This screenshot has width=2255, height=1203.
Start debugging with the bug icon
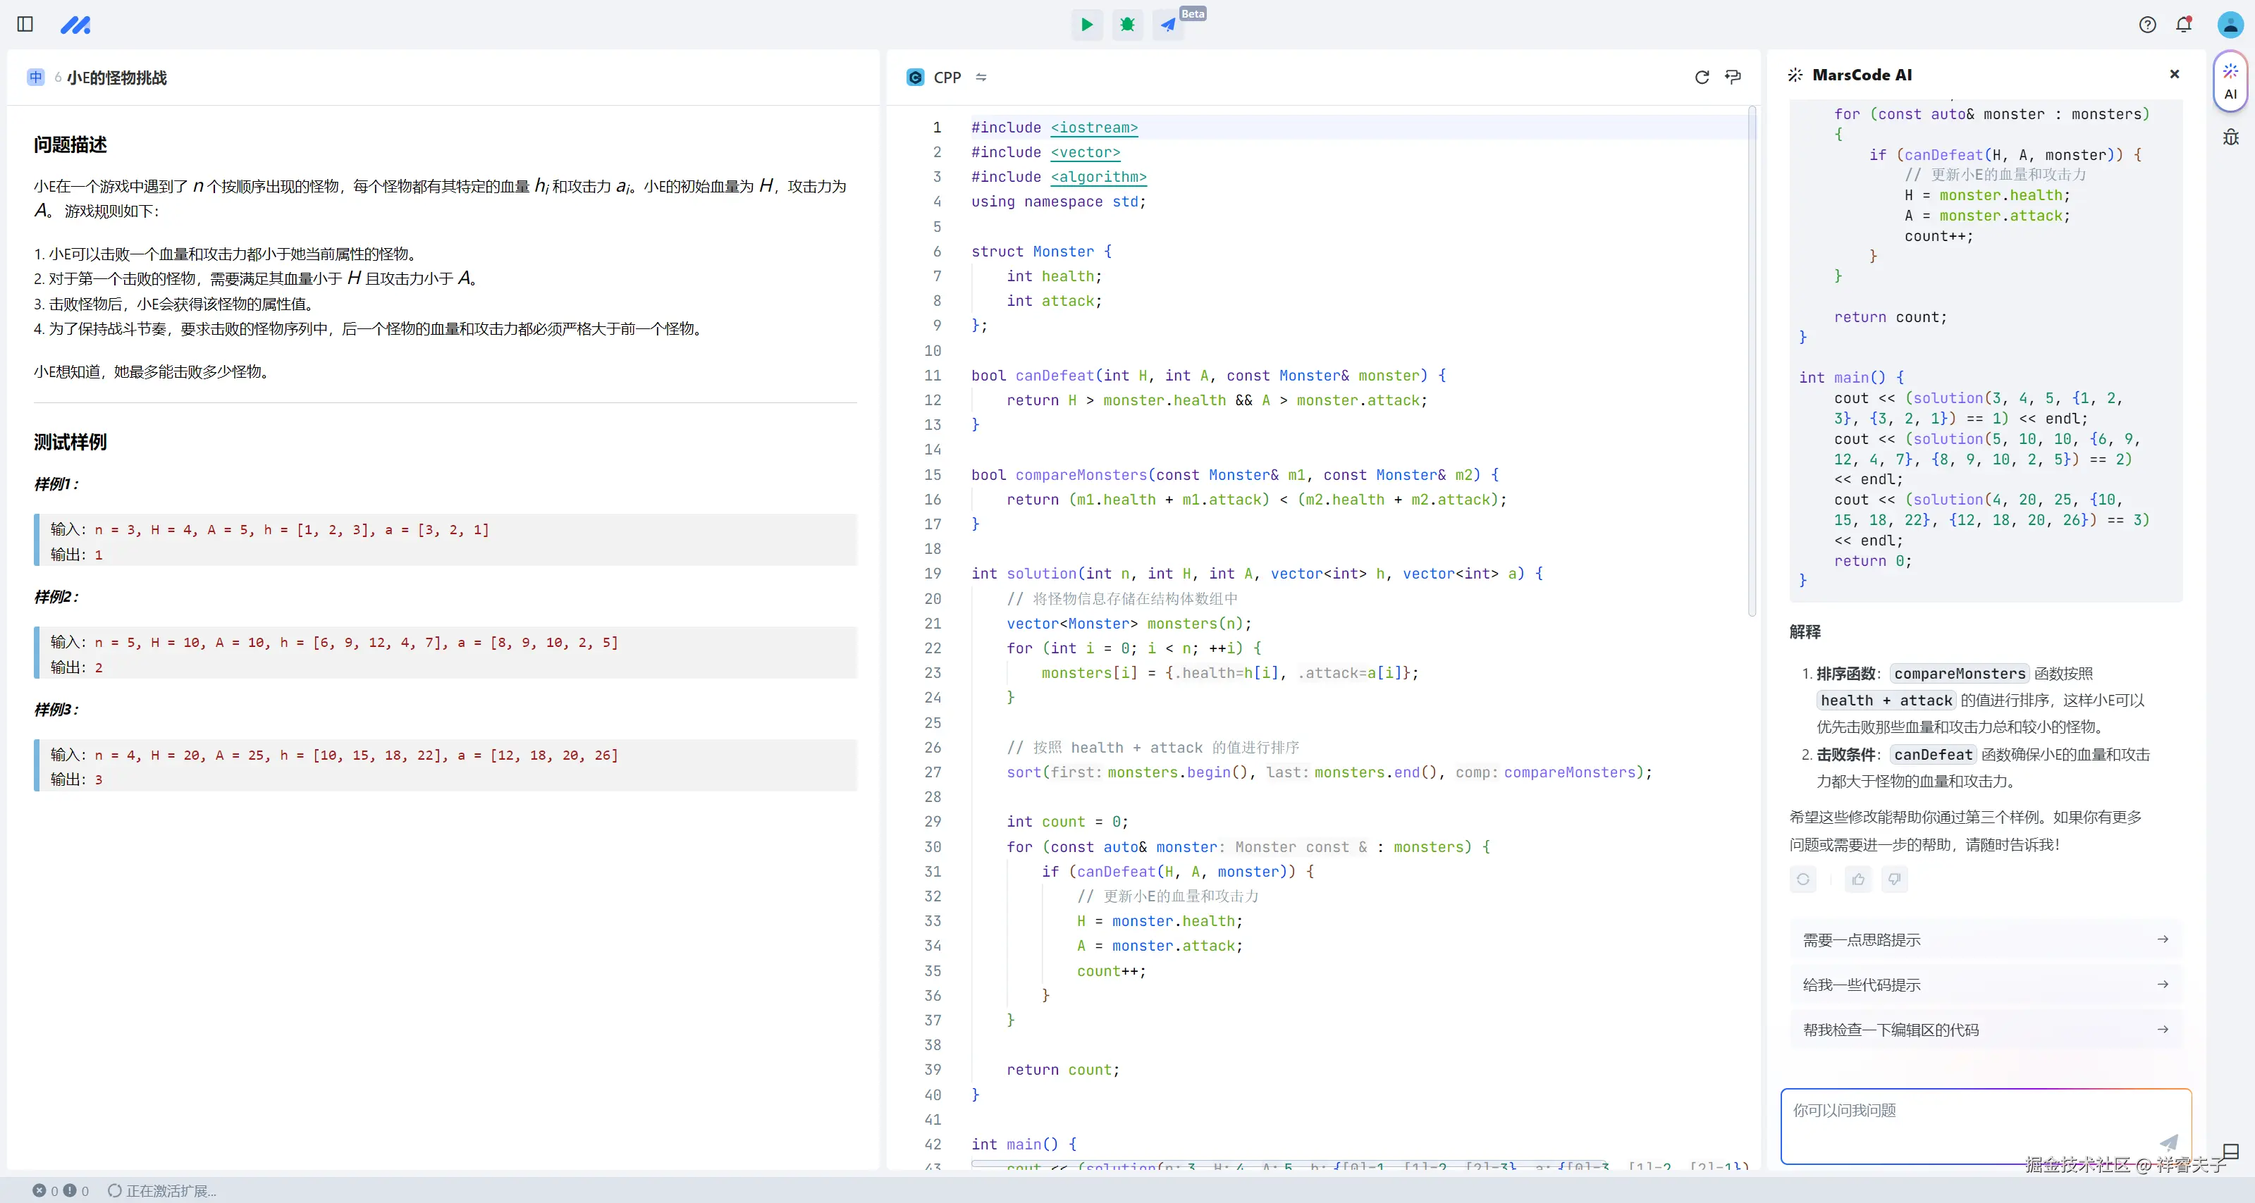(x=1128, y=25)
